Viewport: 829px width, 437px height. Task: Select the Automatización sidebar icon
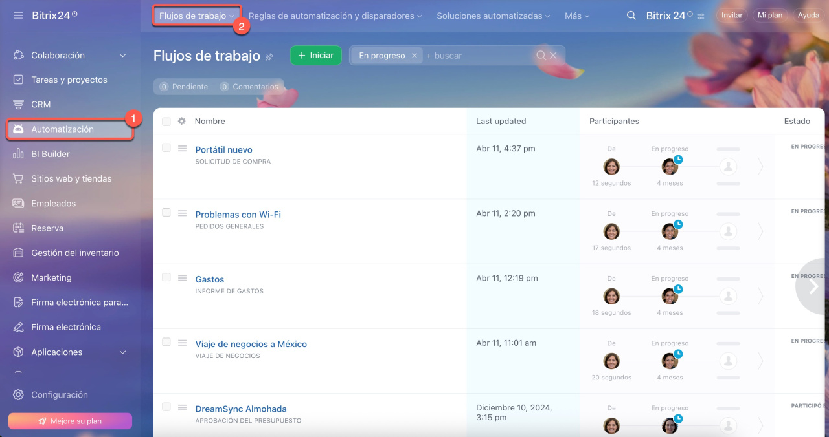pyautogui.click(x=19, y=129)
